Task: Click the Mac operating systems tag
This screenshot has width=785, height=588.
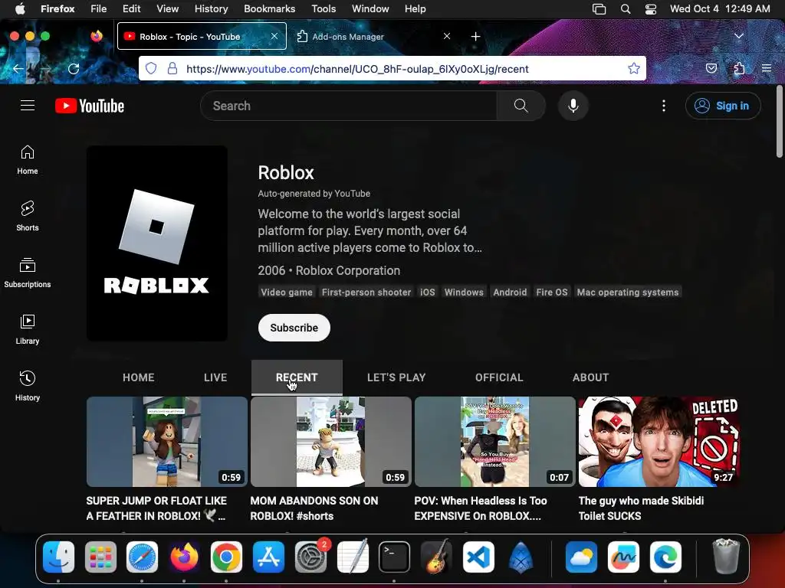Action: coord(628,292)
